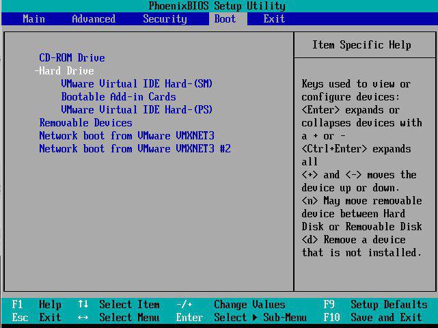The height and width of the screenshot is (328, 438).
Task: Open the Security tab
Action: coord(165,19)
